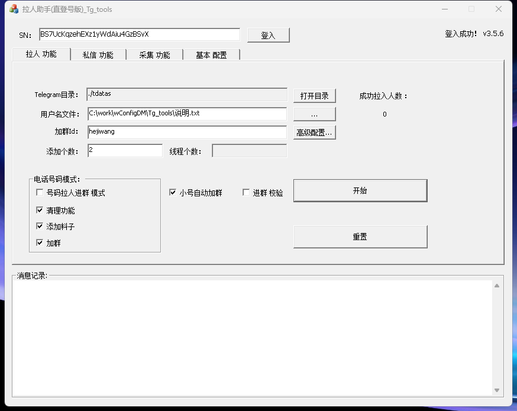The height and width of the screenshot is (411, 517).
Task: Uncheck 小号自动加群
Action: pyautogui.click(x=173, y=192)
